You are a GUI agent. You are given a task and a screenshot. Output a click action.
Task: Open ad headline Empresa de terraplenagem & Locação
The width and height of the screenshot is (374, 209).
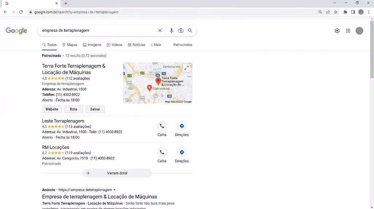[x=99, y=197]
